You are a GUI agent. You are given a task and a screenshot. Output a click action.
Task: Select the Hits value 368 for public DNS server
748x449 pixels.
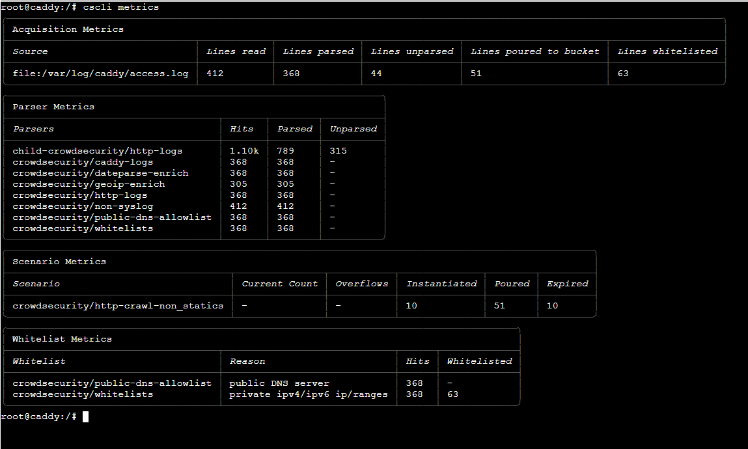[415, 383]
